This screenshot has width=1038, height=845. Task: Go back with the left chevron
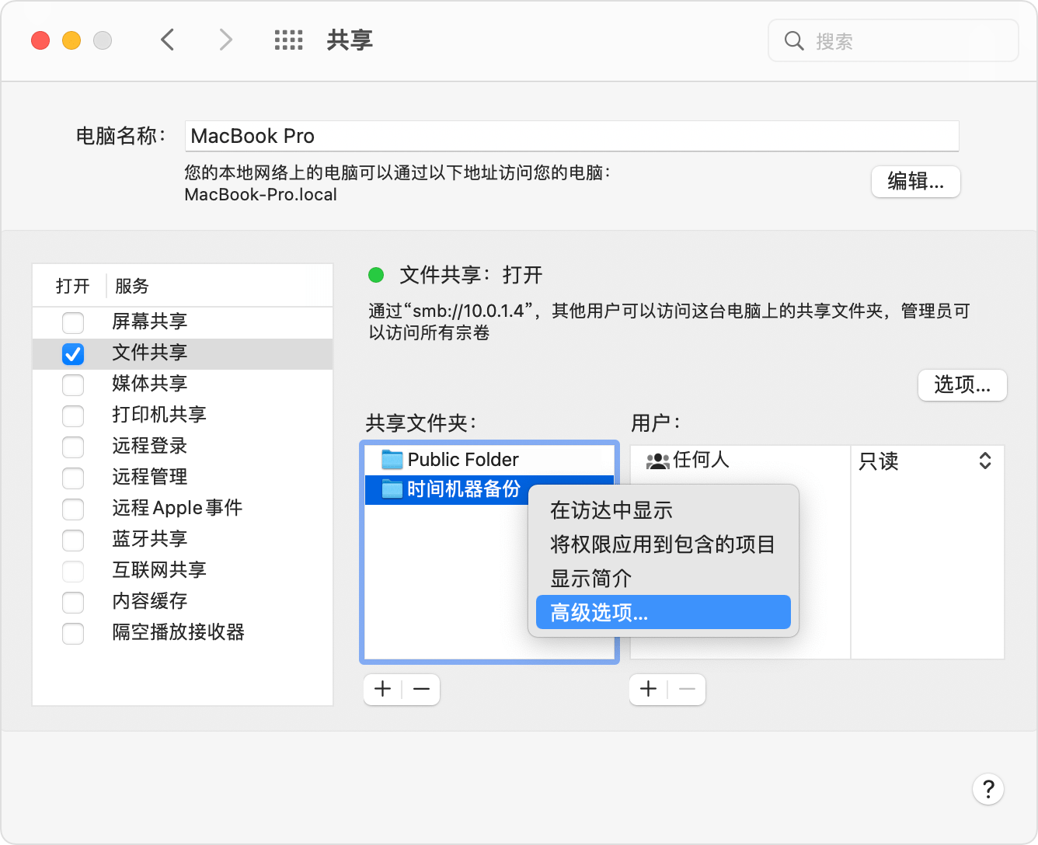(x=167, y=40)
